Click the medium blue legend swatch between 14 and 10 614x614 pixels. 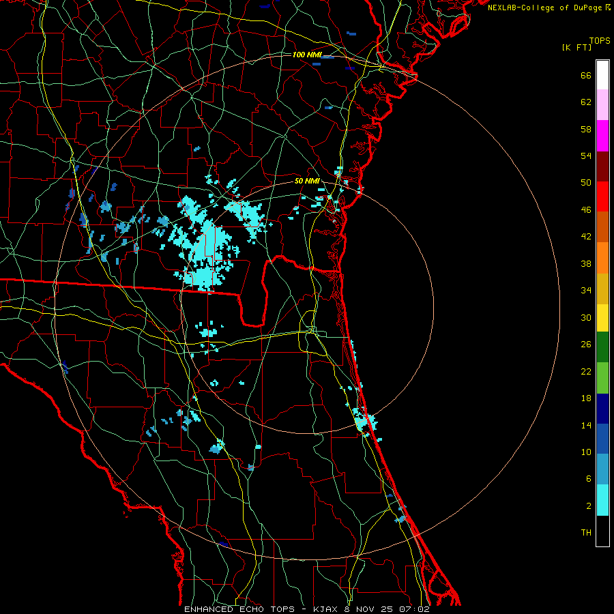(x=602, y=439)
